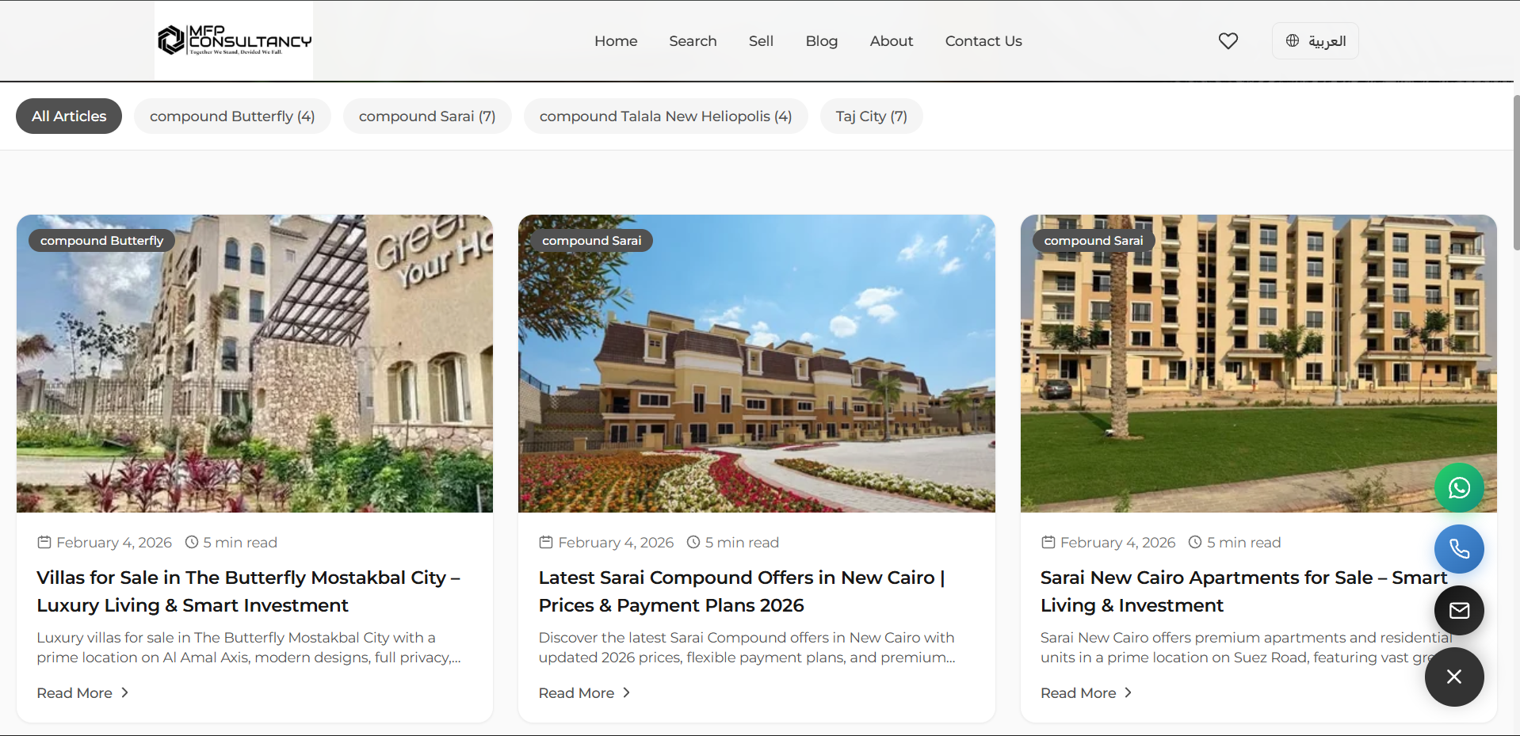Image resolution: width=1520 pixels, height=736 pixels.
Task: Toggle the compound Sarai (7) filter
Action: point(427,116)
